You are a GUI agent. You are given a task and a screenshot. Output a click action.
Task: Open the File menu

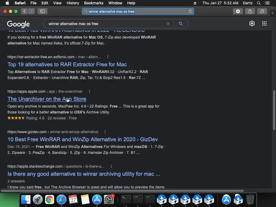pos(33,3)
